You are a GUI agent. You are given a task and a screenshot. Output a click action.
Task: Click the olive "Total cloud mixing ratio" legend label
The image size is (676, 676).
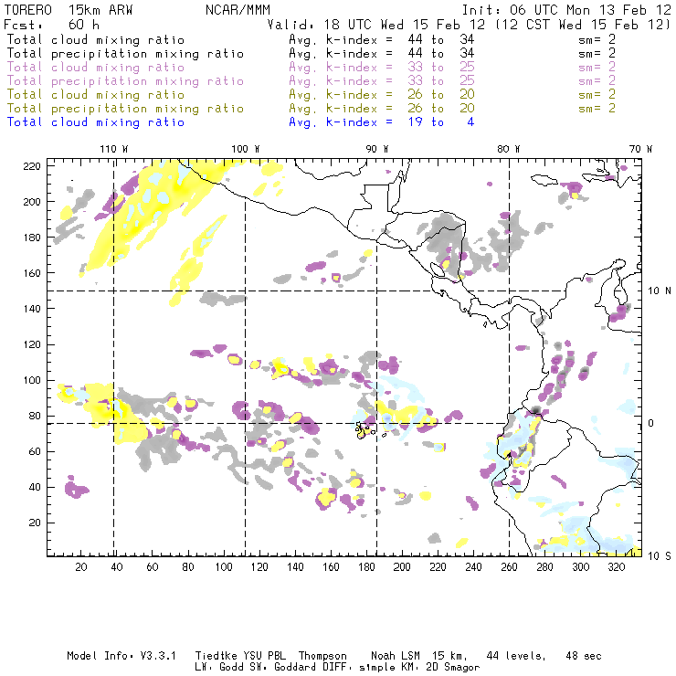tap(96, 95)
